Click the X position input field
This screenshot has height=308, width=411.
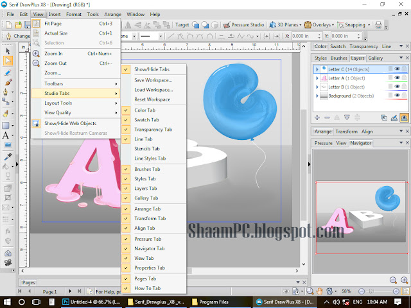pyautogui.click(x=306, y=36)
